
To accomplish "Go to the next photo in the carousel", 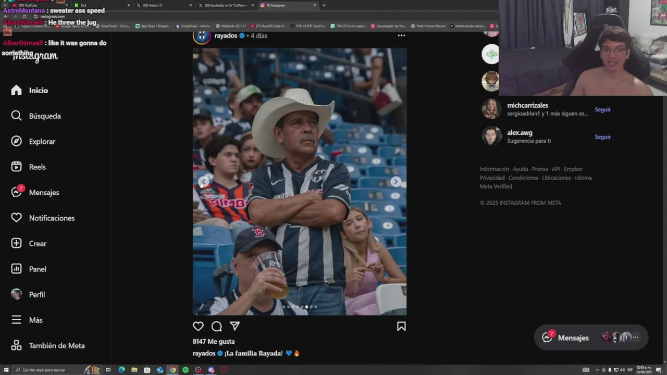I will click(396, 182).
